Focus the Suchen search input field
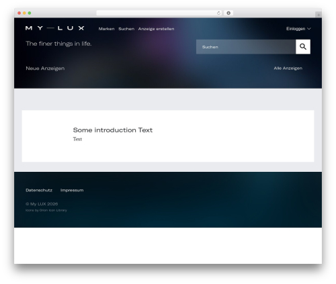Screen dimensions: 336x284 coord(246,47)
